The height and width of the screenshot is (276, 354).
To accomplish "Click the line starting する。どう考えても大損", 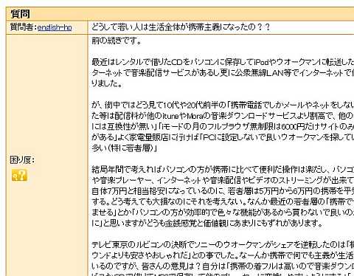I will 223,201.
